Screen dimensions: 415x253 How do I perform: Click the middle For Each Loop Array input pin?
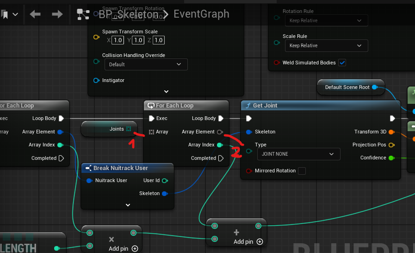(x=151, y=132)
